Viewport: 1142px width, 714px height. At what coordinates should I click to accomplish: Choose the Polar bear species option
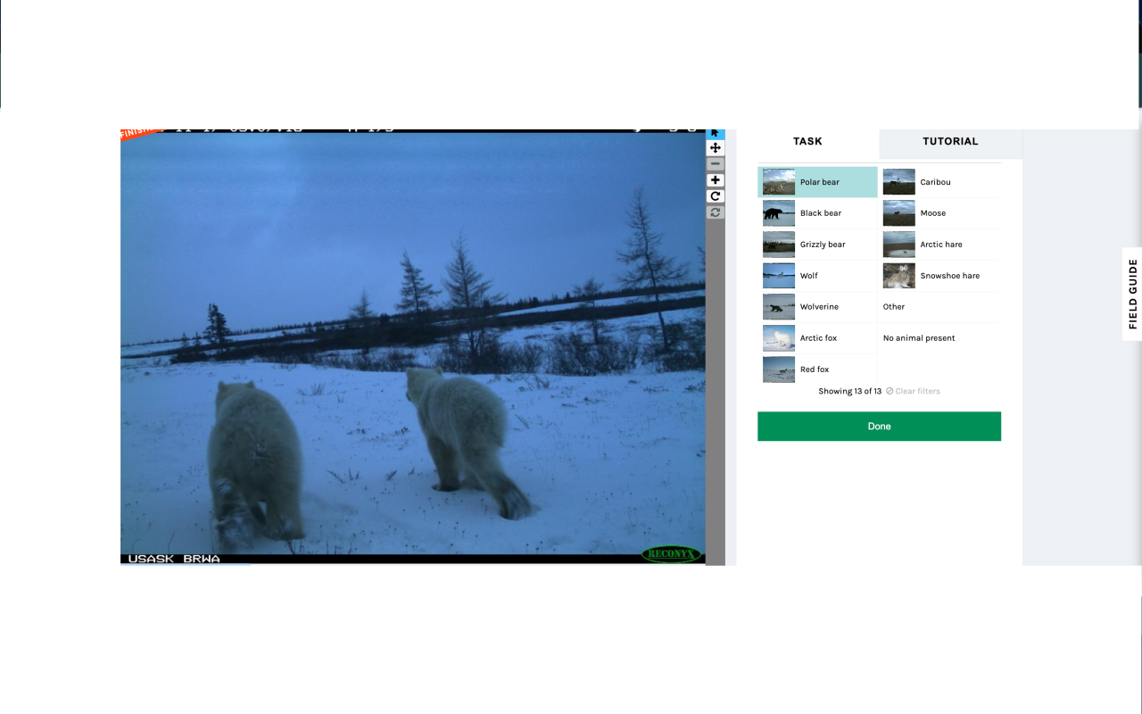(x=818, y=182)
